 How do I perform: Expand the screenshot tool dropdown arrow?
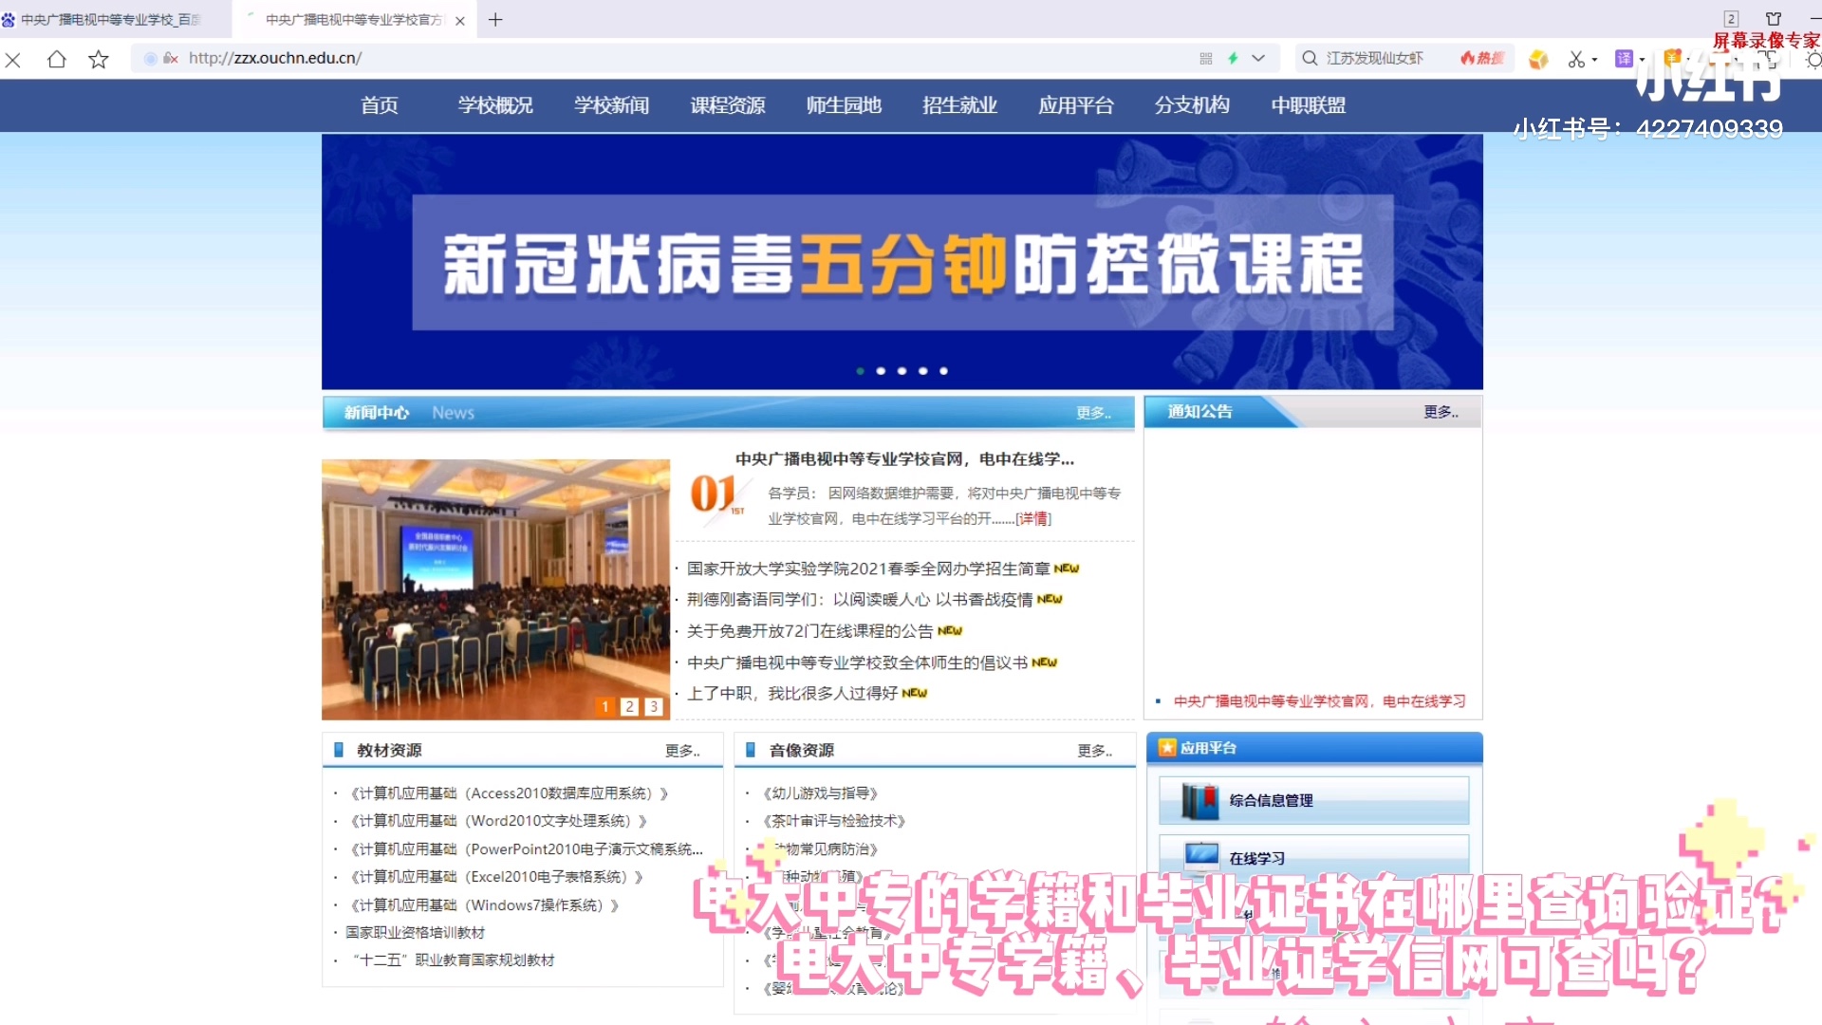pyautogui.click(x=1594, y=60)
